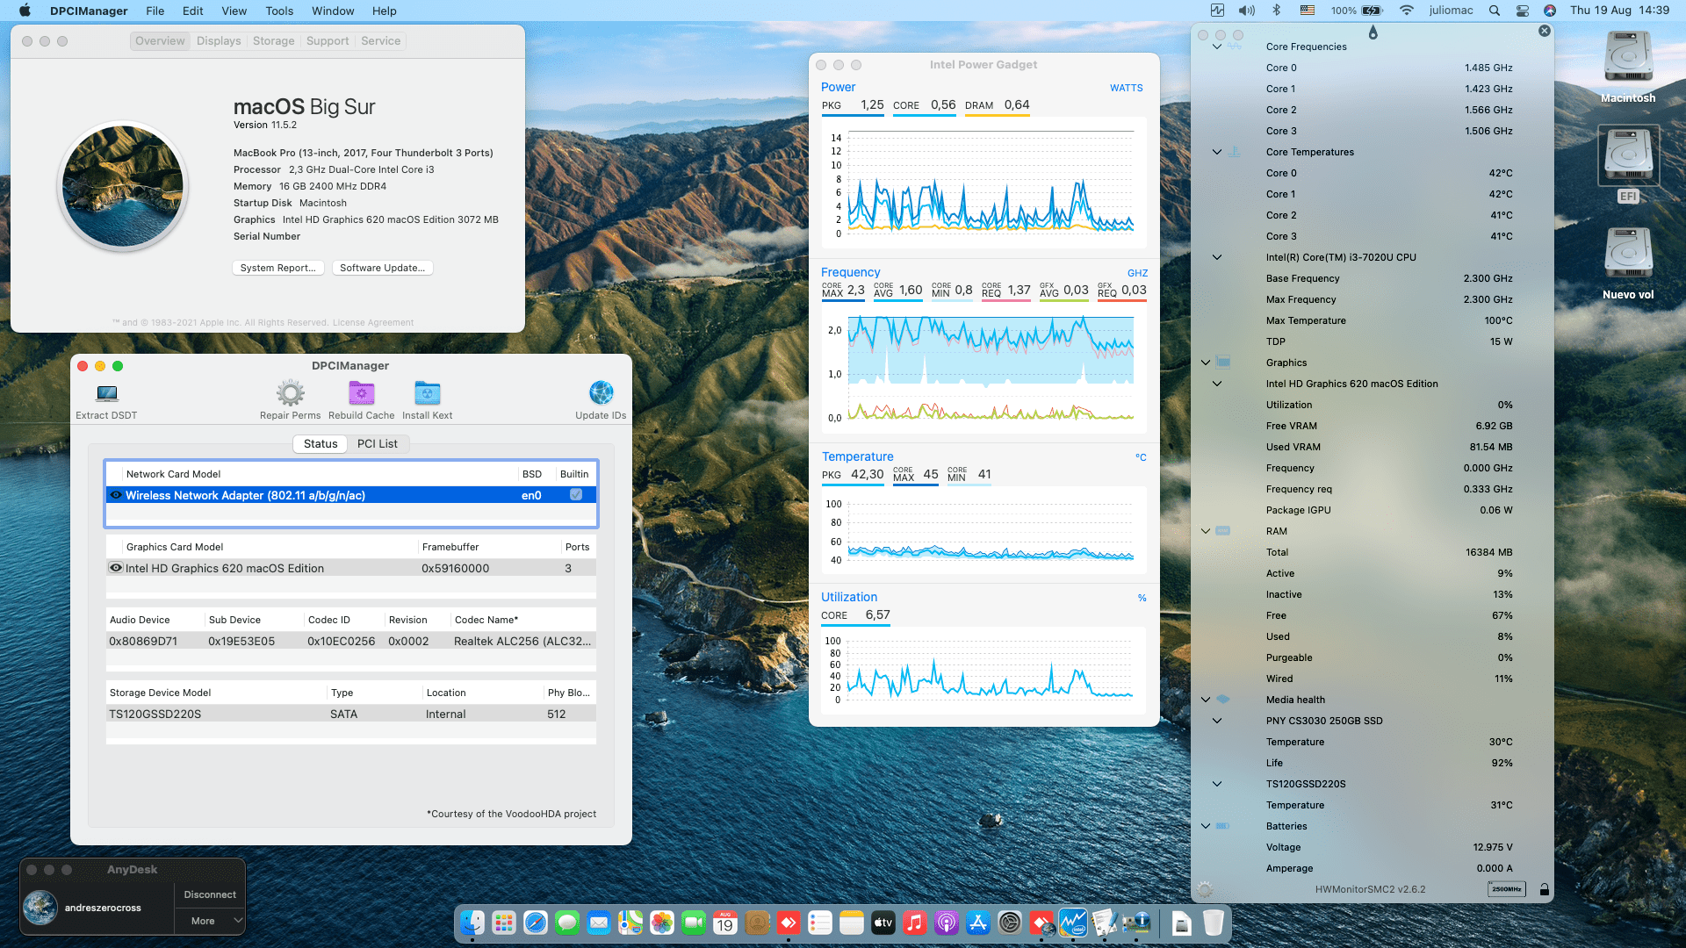The image size is (1686, 948).
Task: Collapse the Batteries group
Action: [x=1206, y=826]
